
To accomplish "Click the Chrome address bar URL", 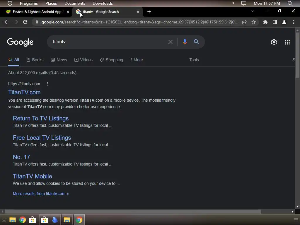I will tap(140, 22).
